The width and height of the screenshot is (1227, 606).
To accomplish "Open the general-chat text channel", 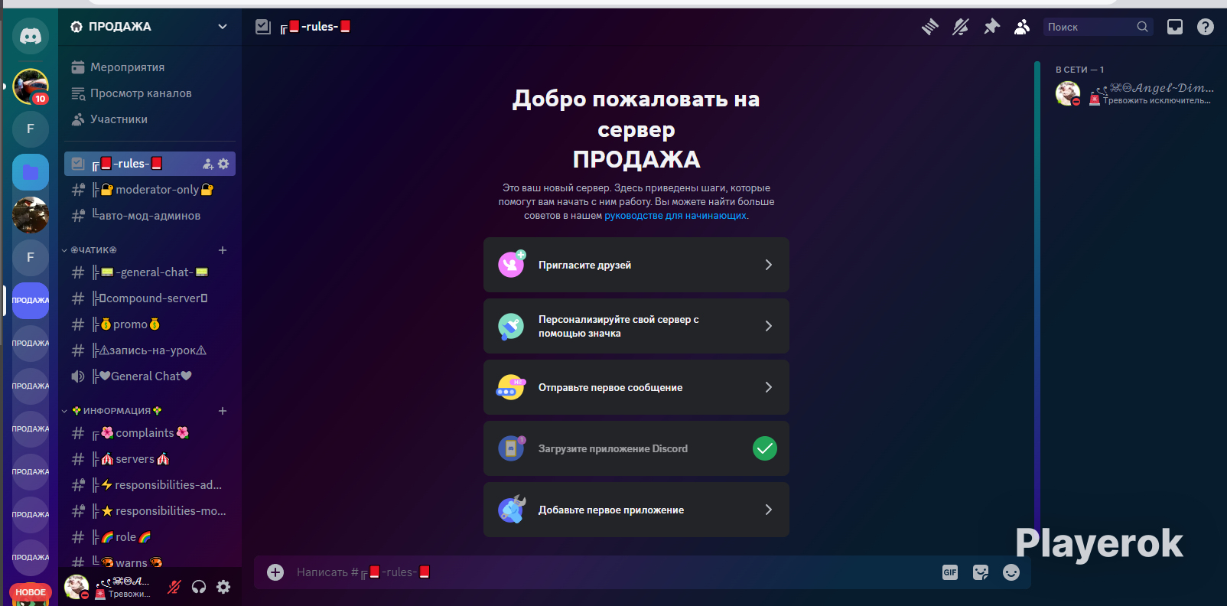I will tap(150, 272).
